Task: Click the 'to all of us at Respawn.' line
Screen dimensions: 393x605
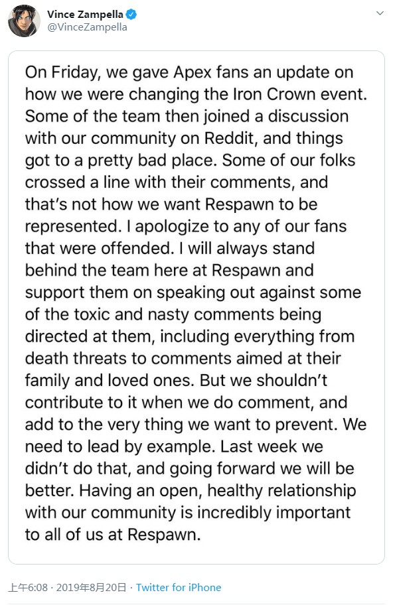Action: [x=113, y=535]
